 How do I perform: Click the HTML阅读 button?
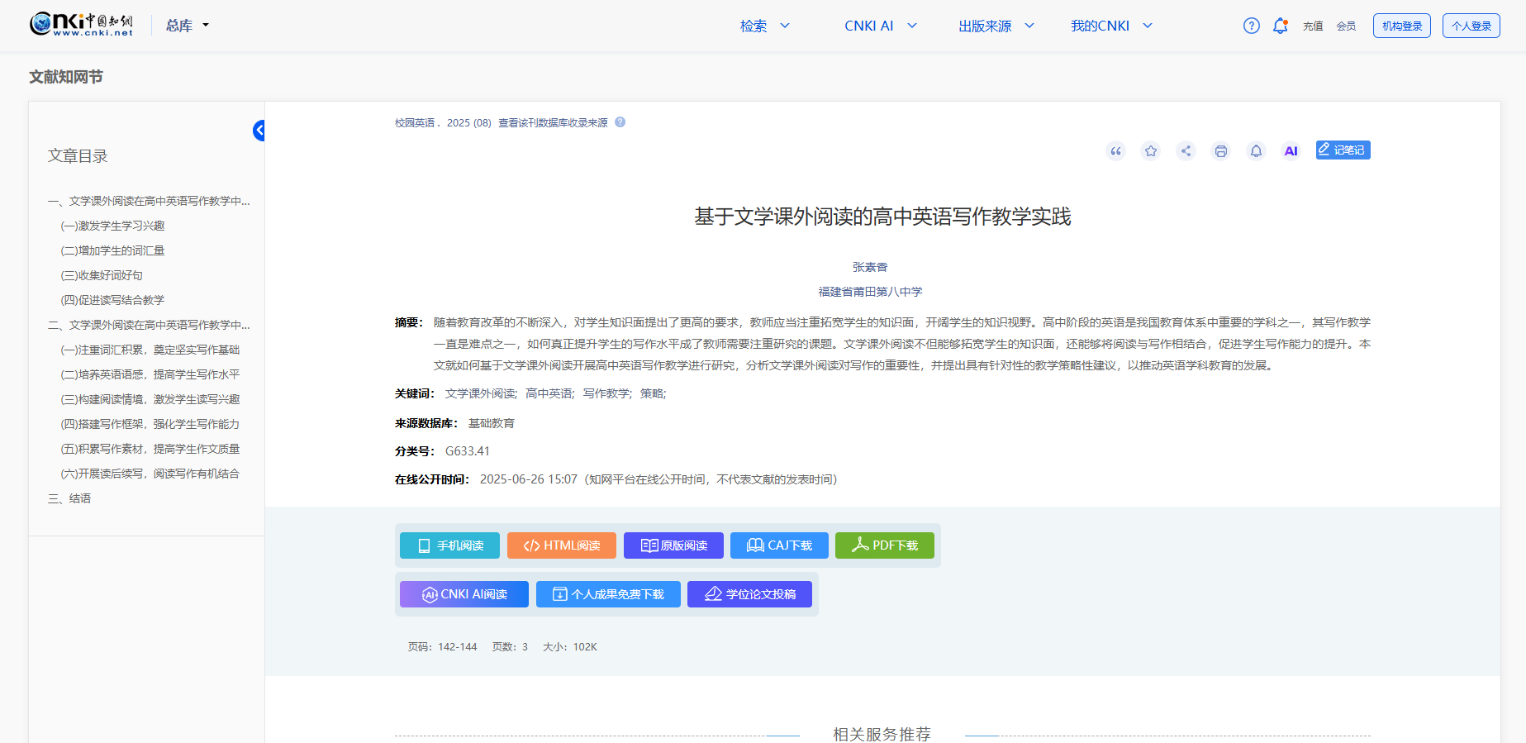(x=561, y=545)
